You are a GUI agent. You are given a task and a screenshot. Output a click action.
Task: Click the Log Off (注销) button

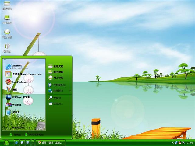(x=16, y=134)
